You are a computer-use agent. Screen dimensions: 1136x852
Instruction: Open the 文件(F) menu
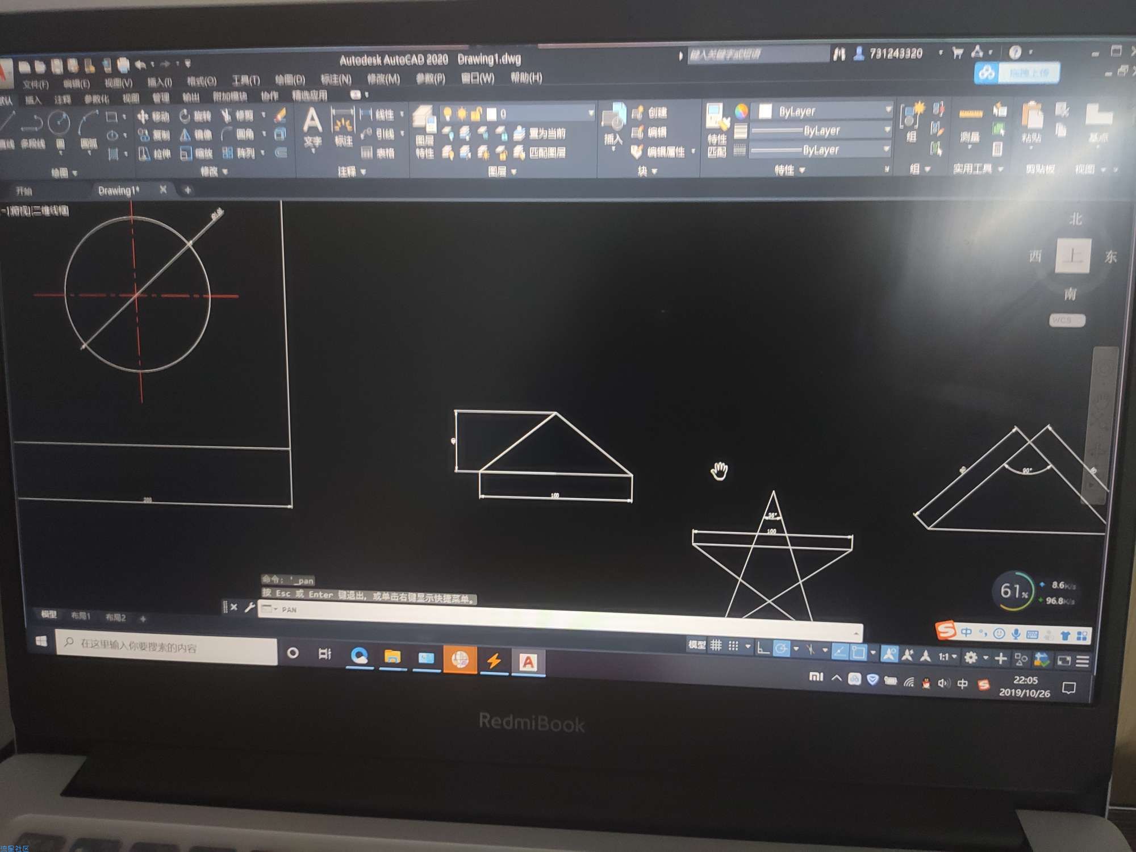click(36, 85)
